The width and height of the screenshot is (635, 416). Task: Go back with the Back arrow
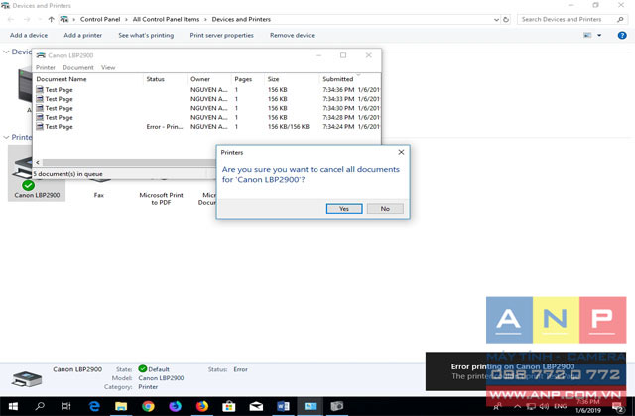11,19
